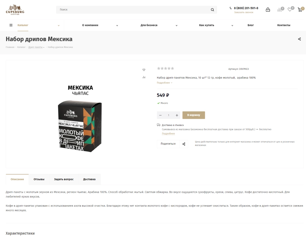
Task: Expand Подробнее under the product summary
Action: (165, 83)
